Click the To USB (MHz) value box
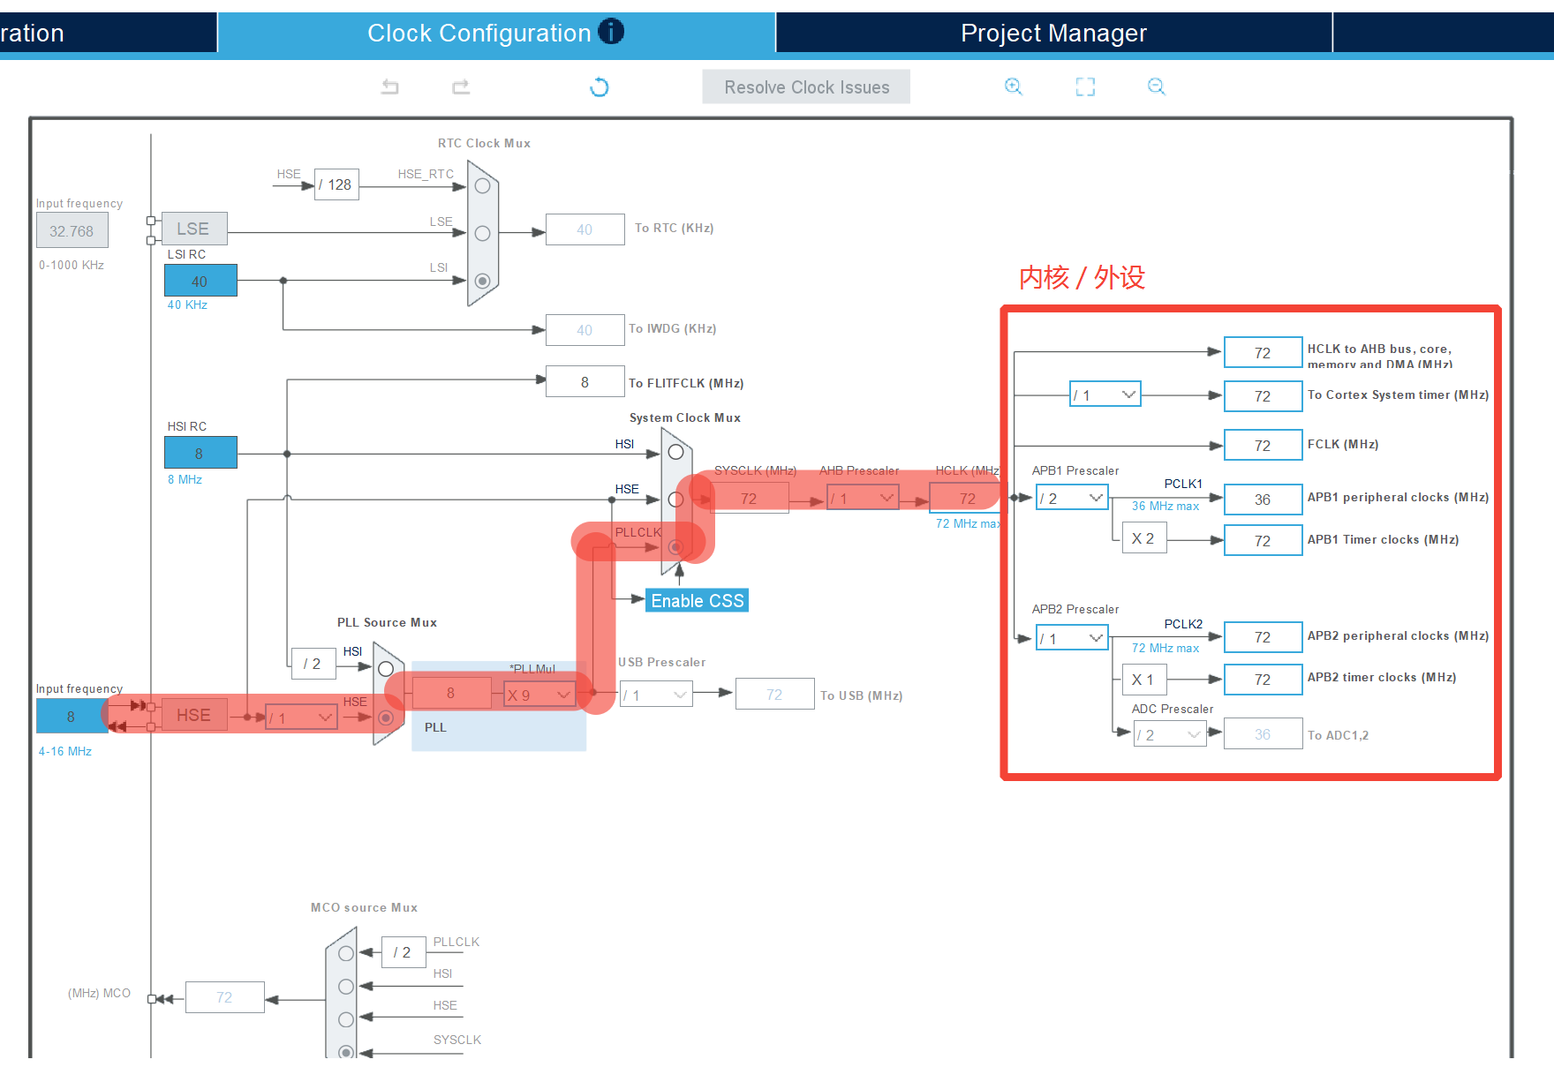This screenshot has height=1067, width=1554. [x=775, y=695]
